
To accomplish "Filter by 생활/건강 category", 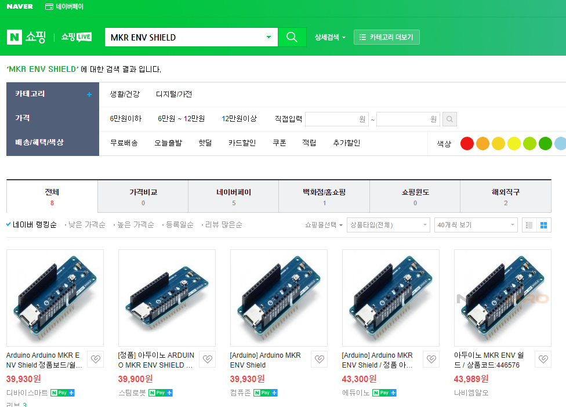I will click(x=125, y=94).
